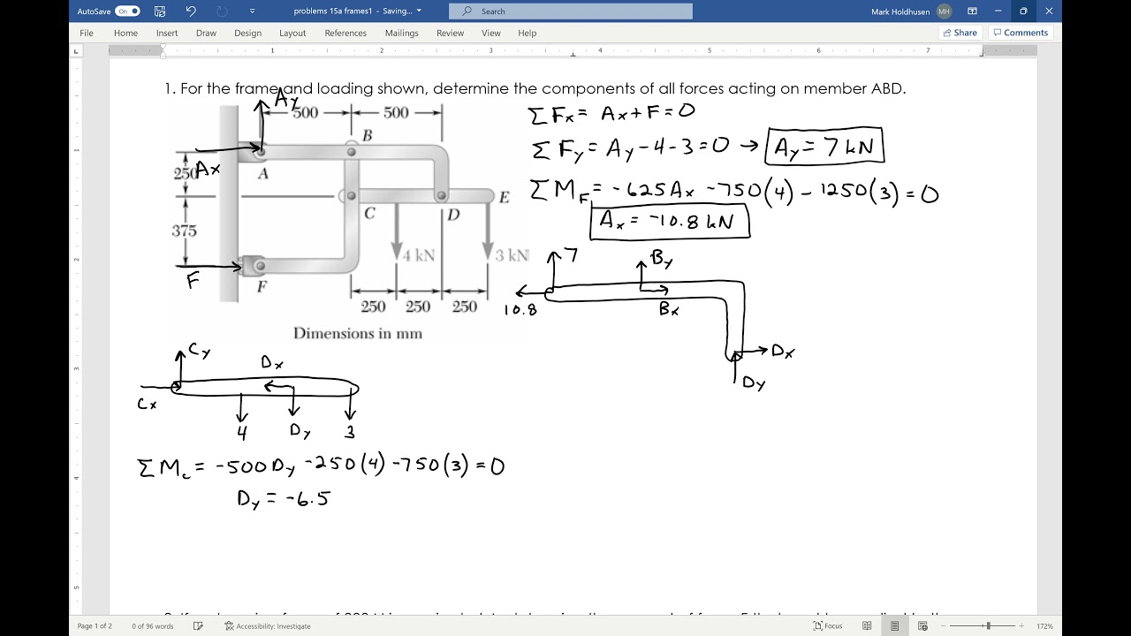Click zoom in plus button
The width and height of the screenshot is (1131, 636).
tap(1022, 626)
